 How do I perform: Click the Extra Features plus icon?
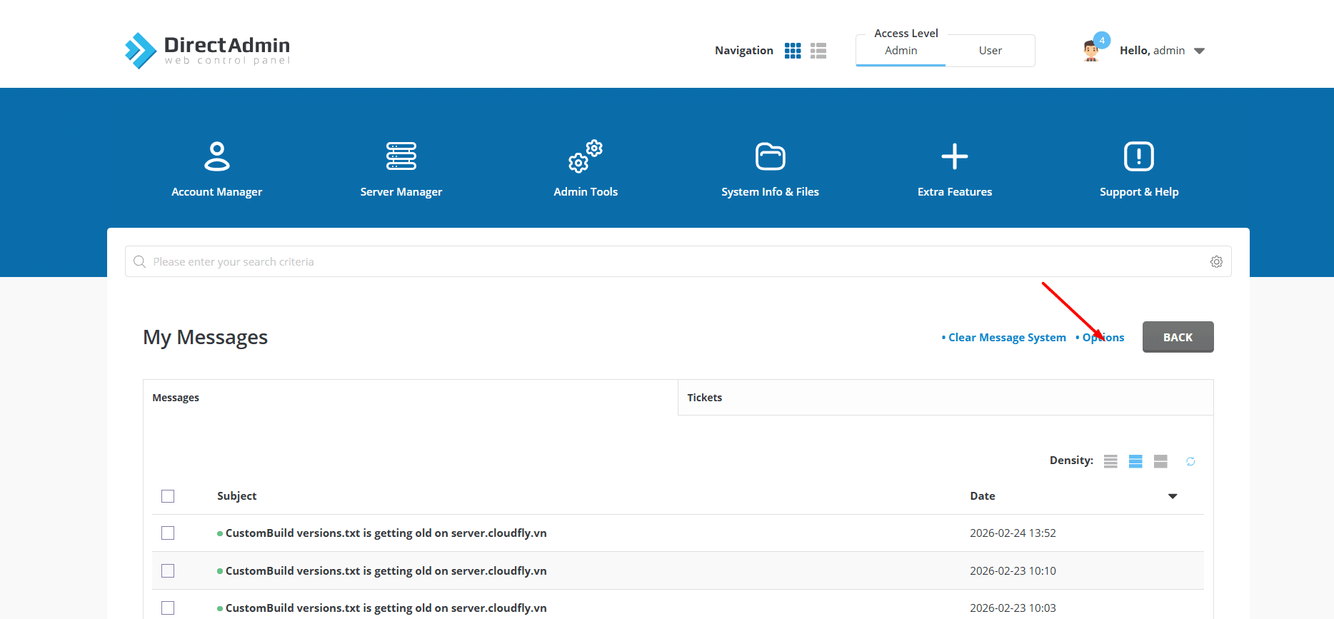954,156
